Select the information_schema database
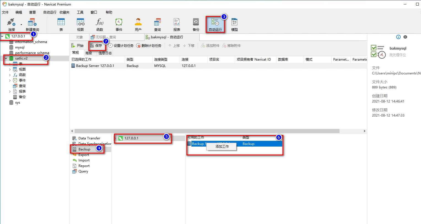The width and height of the screenshot is (421, 224). tap(31, 42)
